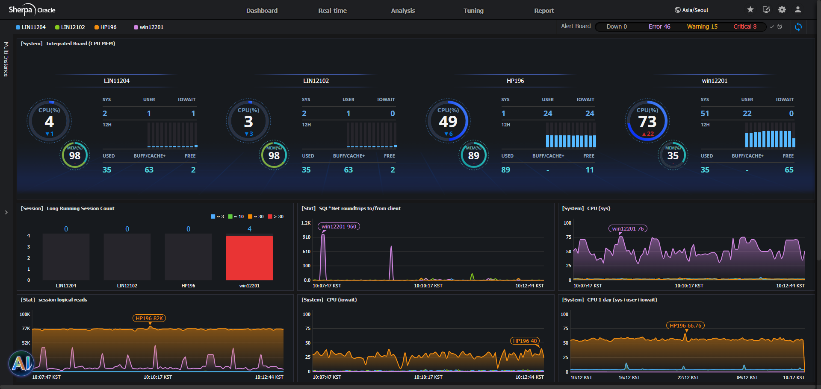Click the Error 46 alert count
The image size is (821, 389).
659,26
